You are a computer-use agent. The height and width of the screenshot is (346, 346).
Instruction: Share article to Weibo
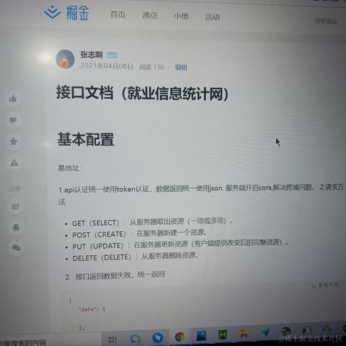[15, 206]
